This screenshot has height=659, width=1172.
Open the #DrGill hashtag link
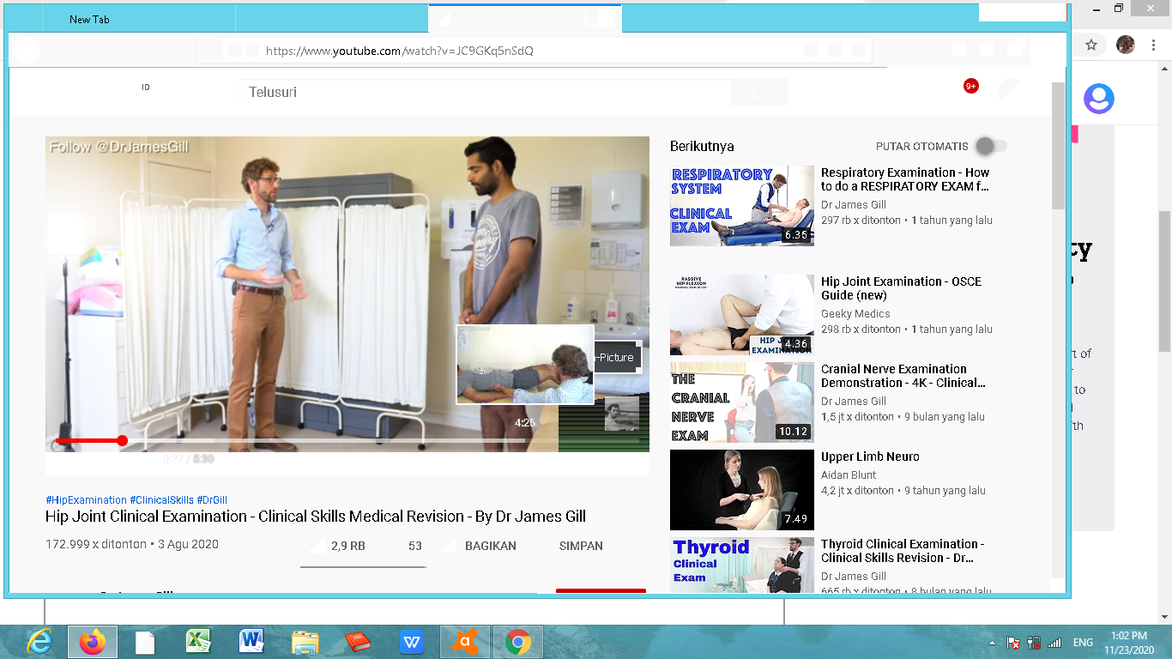pos(212,500)
